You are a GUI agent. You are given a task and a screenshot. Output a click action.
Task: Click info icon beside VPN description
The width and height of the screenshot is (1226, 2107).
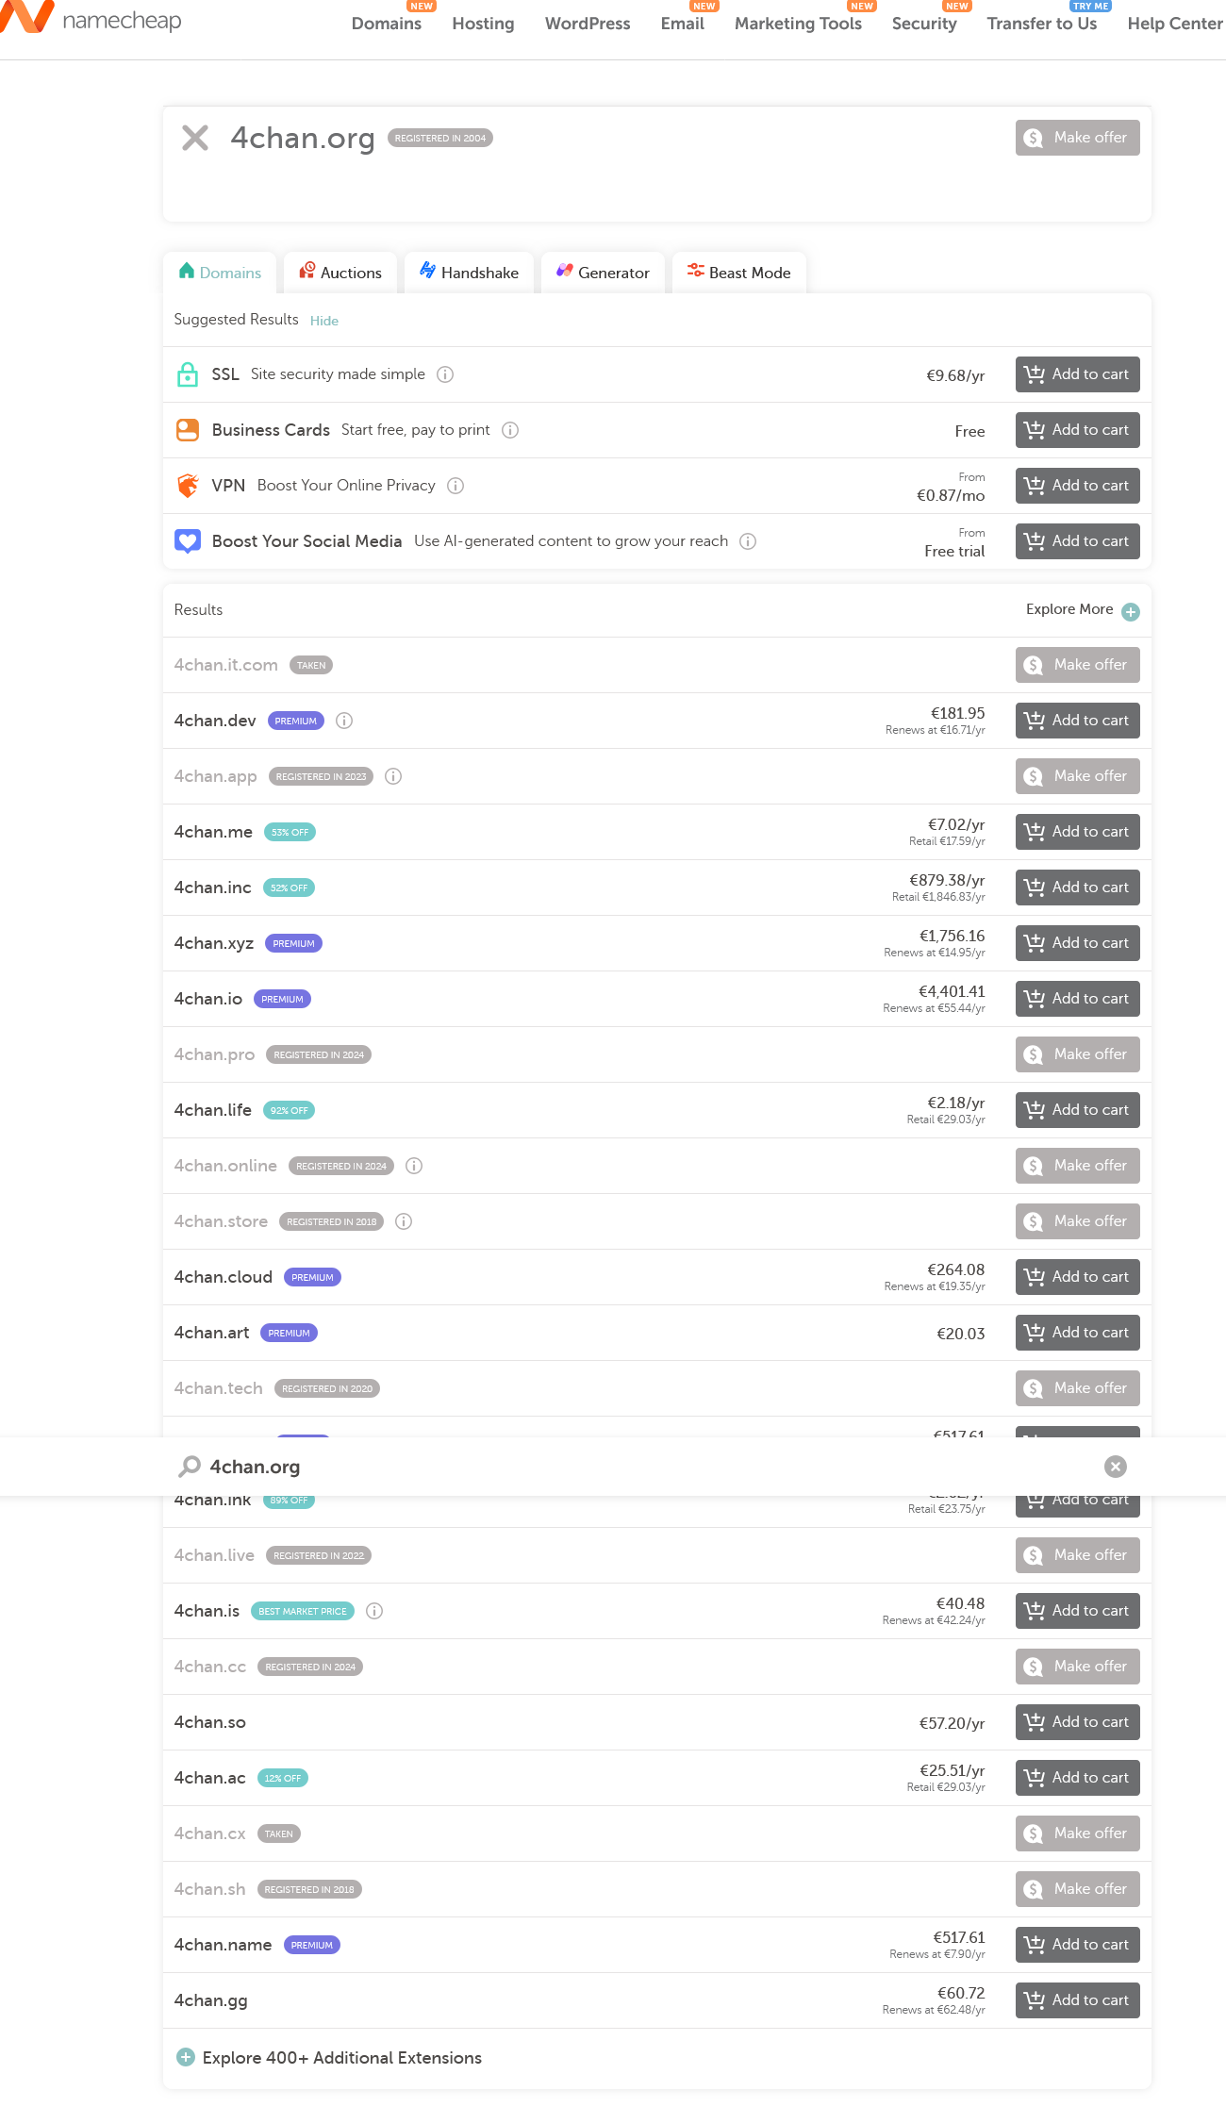click(456, 486)
